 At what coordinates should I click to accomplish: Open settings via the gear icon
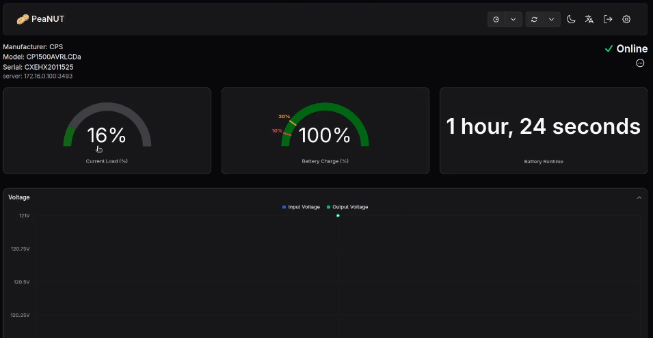626,19
